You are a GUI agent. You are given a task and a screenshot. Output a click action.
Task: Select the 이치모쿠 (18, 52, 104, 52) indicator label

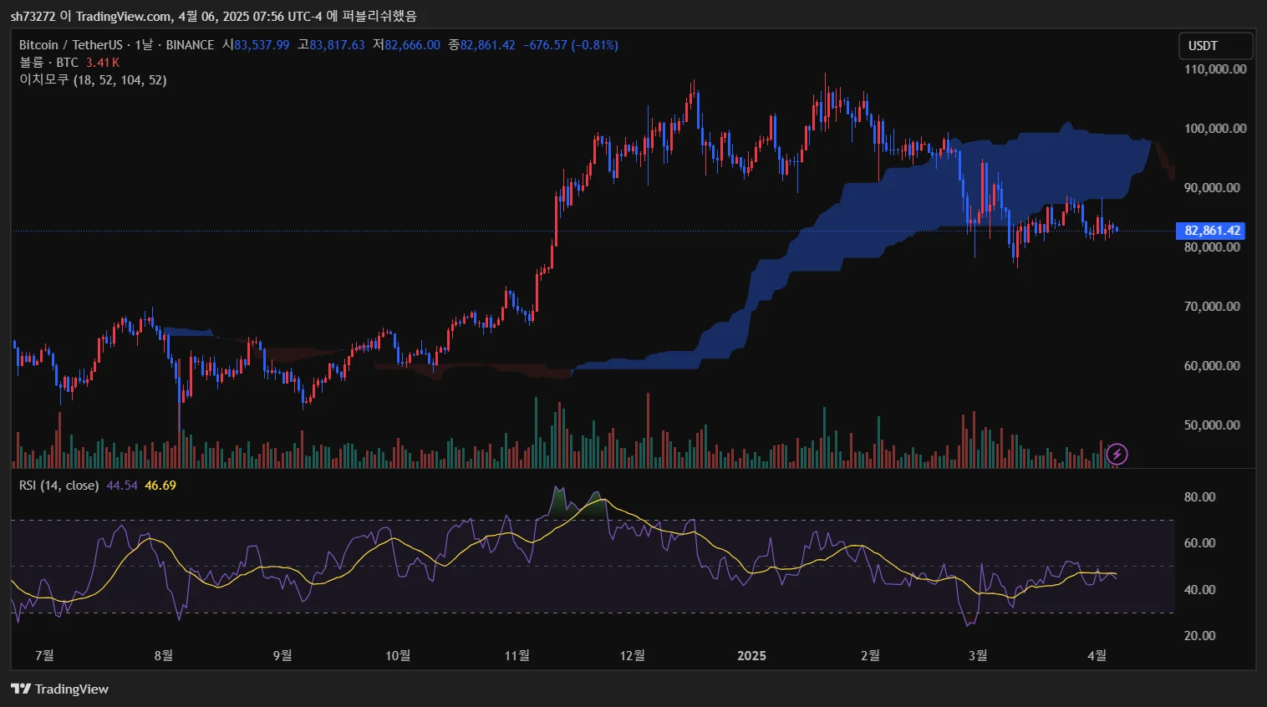coord(93,80)
